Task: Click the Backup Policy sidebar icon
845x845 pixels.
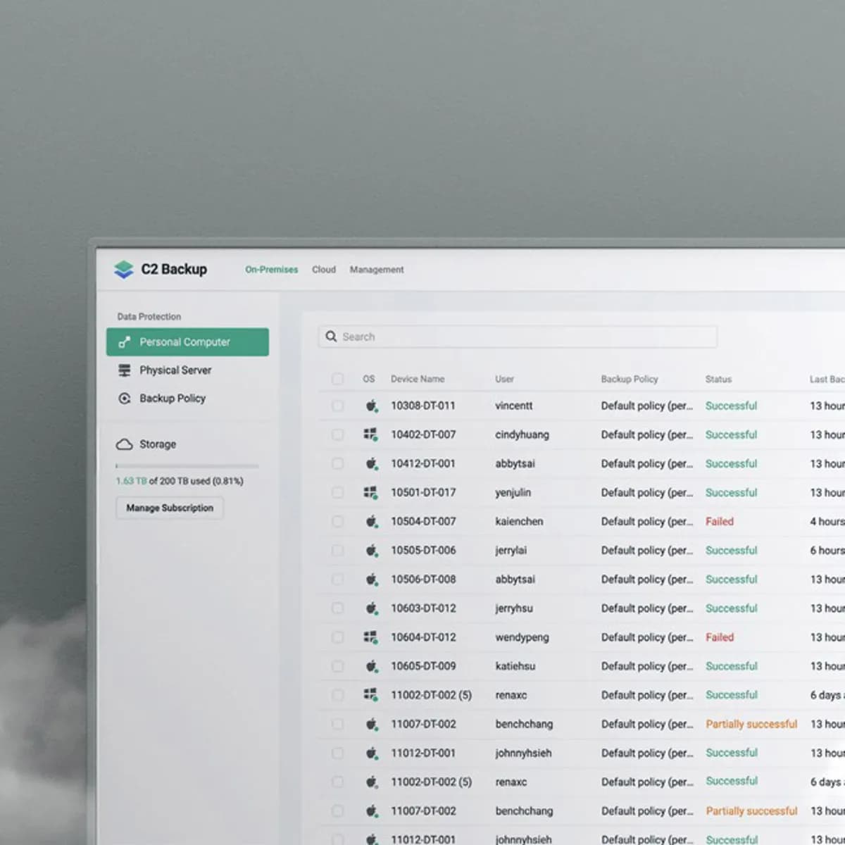Action: click(125, 399)
